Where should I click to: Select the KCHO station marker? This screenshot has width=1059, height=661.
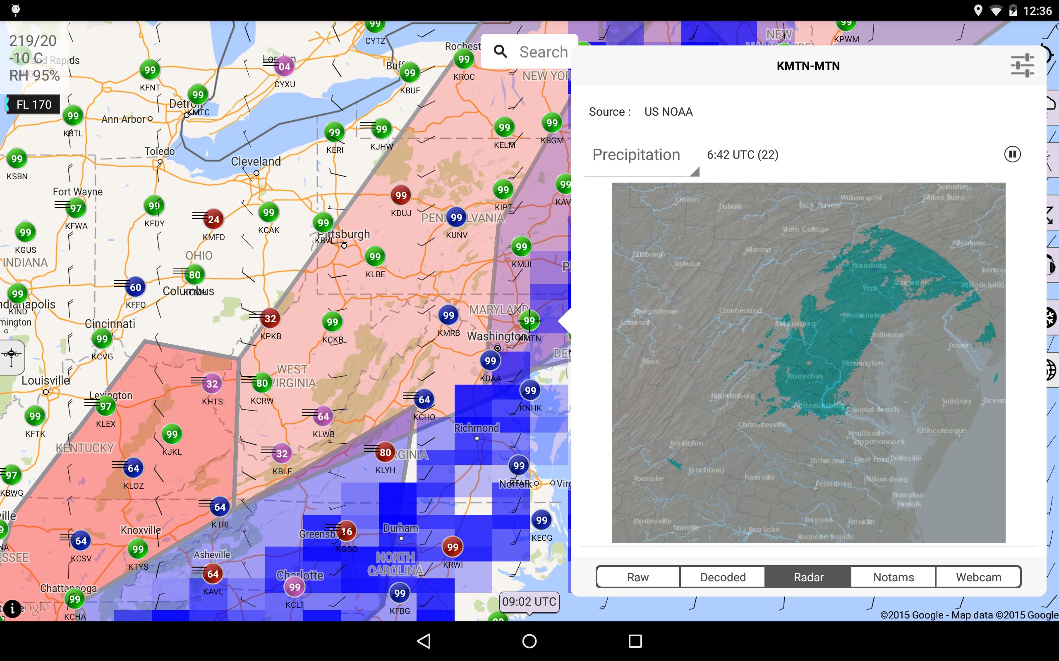point(424,399)
